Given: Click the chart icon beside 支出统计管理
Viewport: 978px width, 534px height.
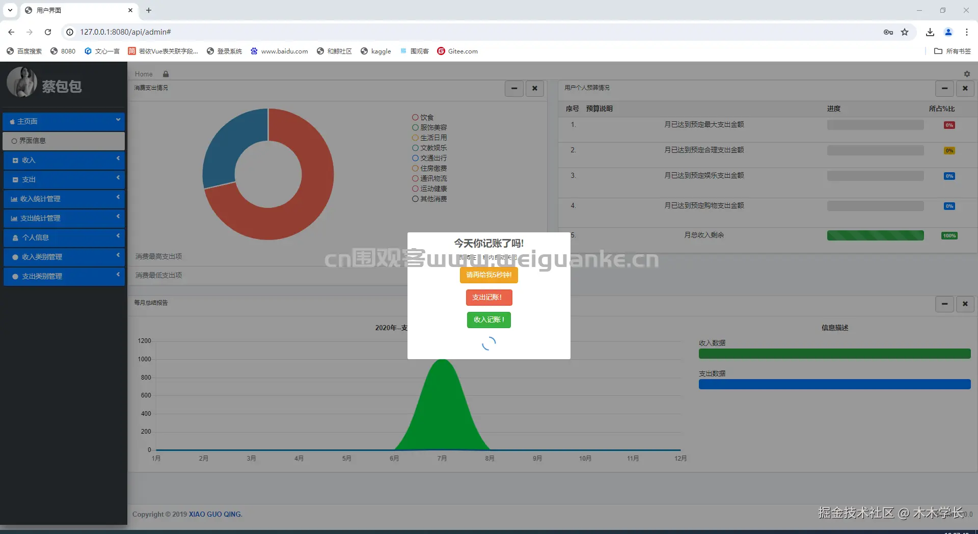Looking at the screenshot, I should click(14, 219).
